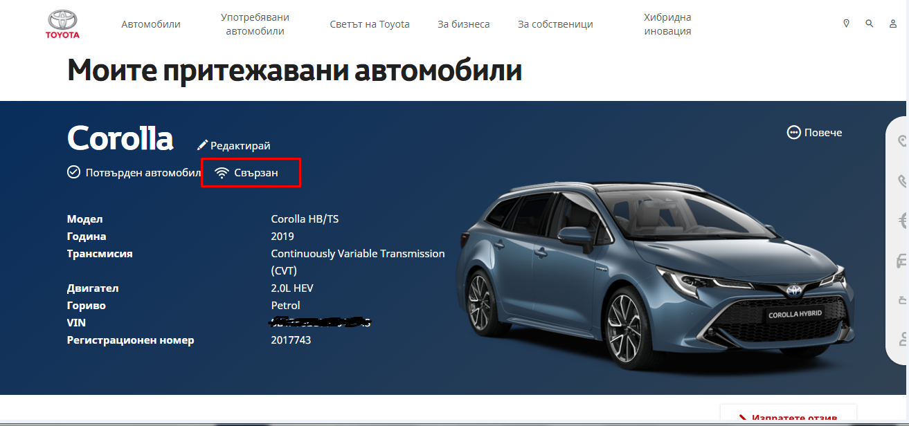Open Светът на Toyota menu
The image size is (909, 426).
coord(370,24)
